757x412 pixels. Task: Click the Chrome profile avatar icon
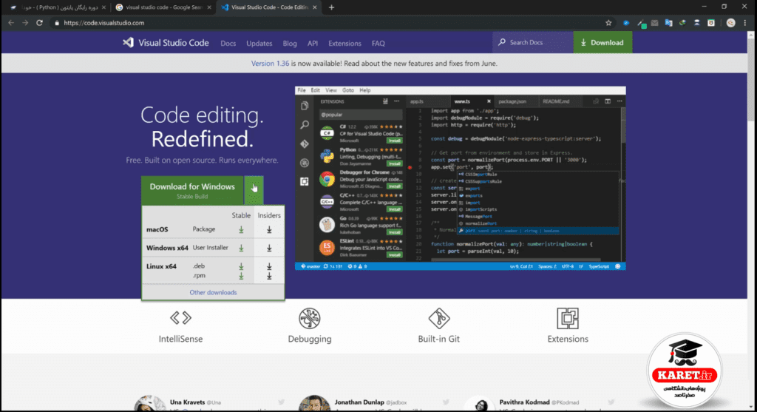click(x=731, y=23)
